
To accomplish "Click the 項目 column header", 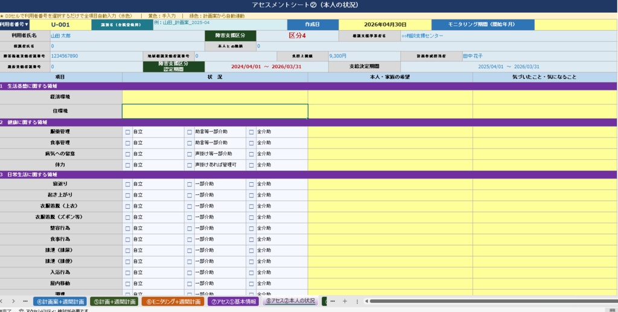I will 60,77.
